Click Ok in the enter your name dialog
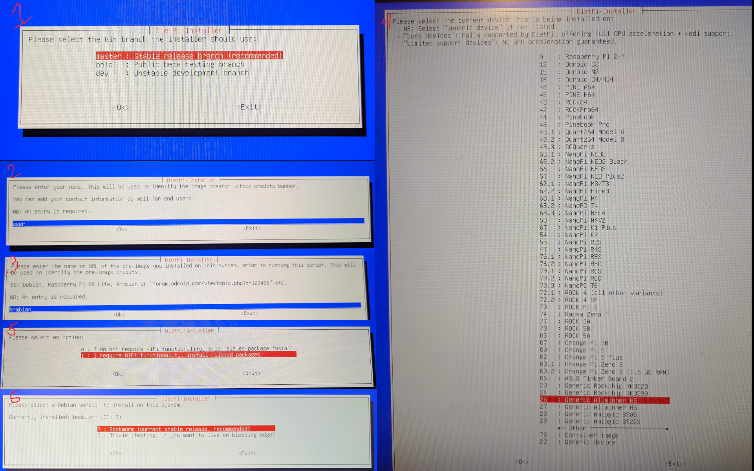Screen dimensions: 754x471 121,229
